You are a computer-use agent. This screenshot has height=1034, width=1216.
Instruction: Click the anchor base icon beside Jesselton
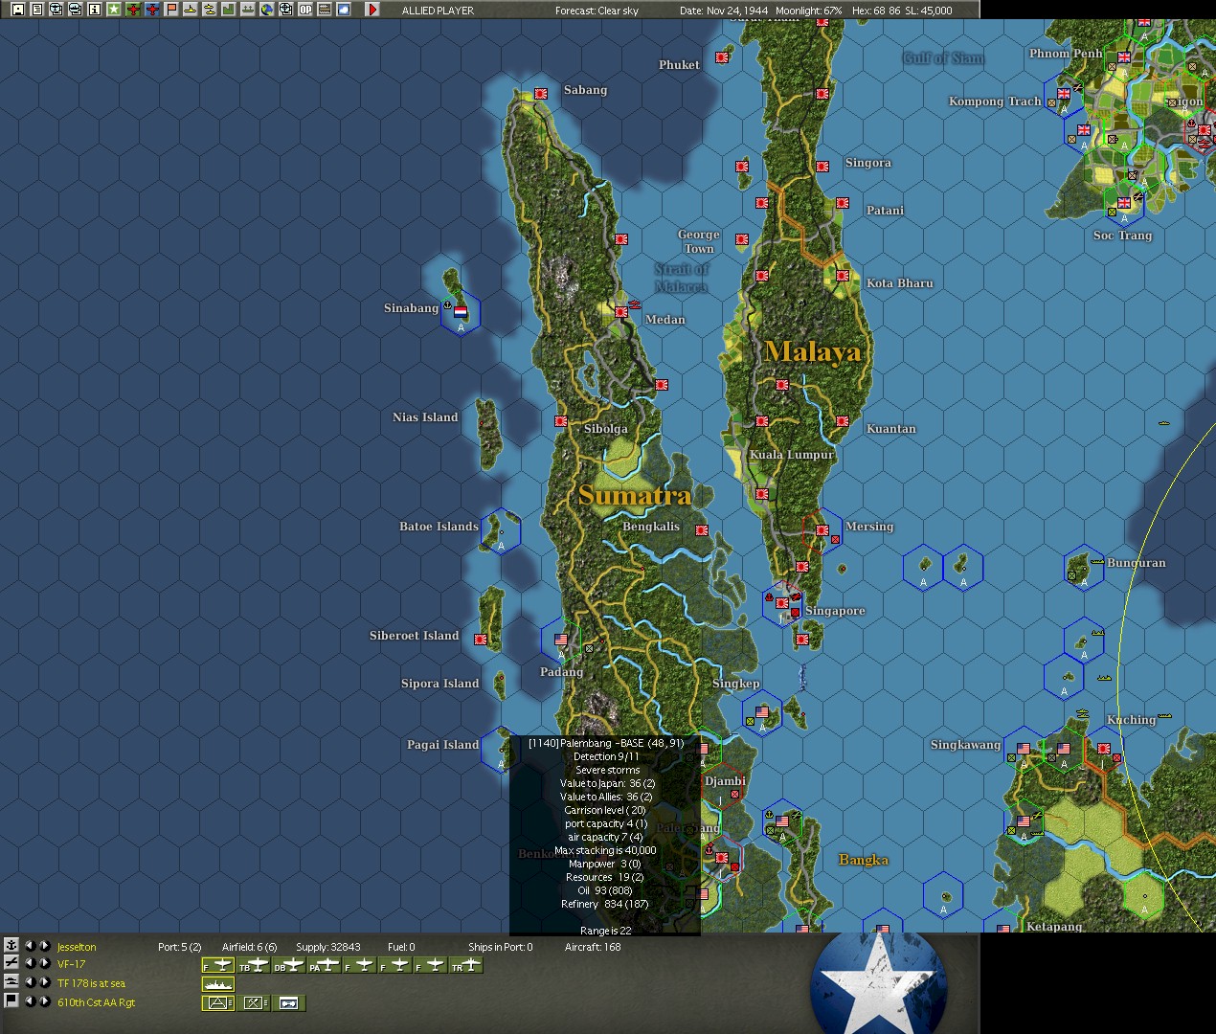(x=11, y=945)
